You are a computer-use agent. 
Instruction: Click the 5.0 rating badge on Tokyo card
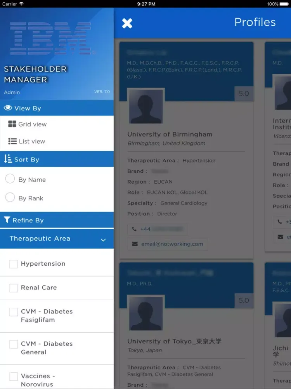[244, 300]
